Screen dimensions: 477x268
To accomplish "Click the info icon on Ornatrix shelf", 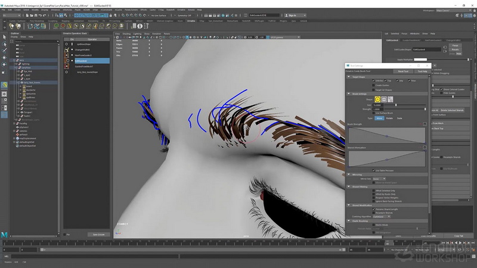I will point(140,26).
